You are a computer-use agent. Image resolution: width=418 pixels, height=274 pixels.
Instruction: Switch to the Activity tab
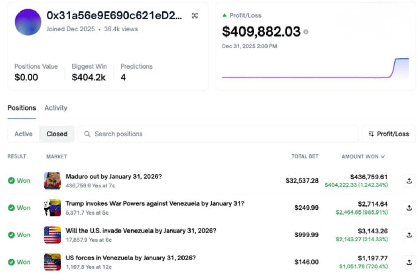coord(56,108)
